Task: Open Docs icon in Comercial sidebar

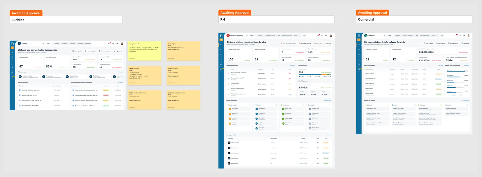Action: 359,55
